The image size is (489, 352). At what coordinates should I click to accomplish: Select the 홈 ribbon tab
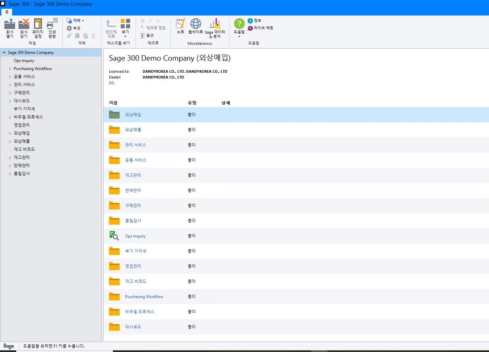[6, 12]
